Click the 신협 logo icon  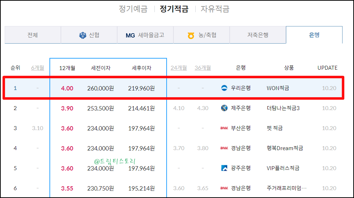pos(83,35)
